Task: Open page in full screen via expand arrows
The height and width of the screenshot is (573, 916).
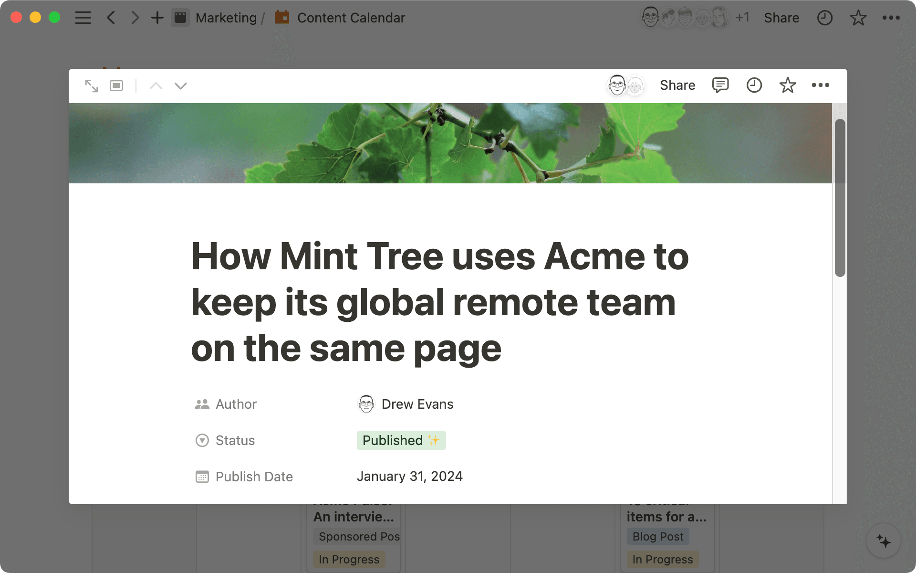Action: (91, 86)
